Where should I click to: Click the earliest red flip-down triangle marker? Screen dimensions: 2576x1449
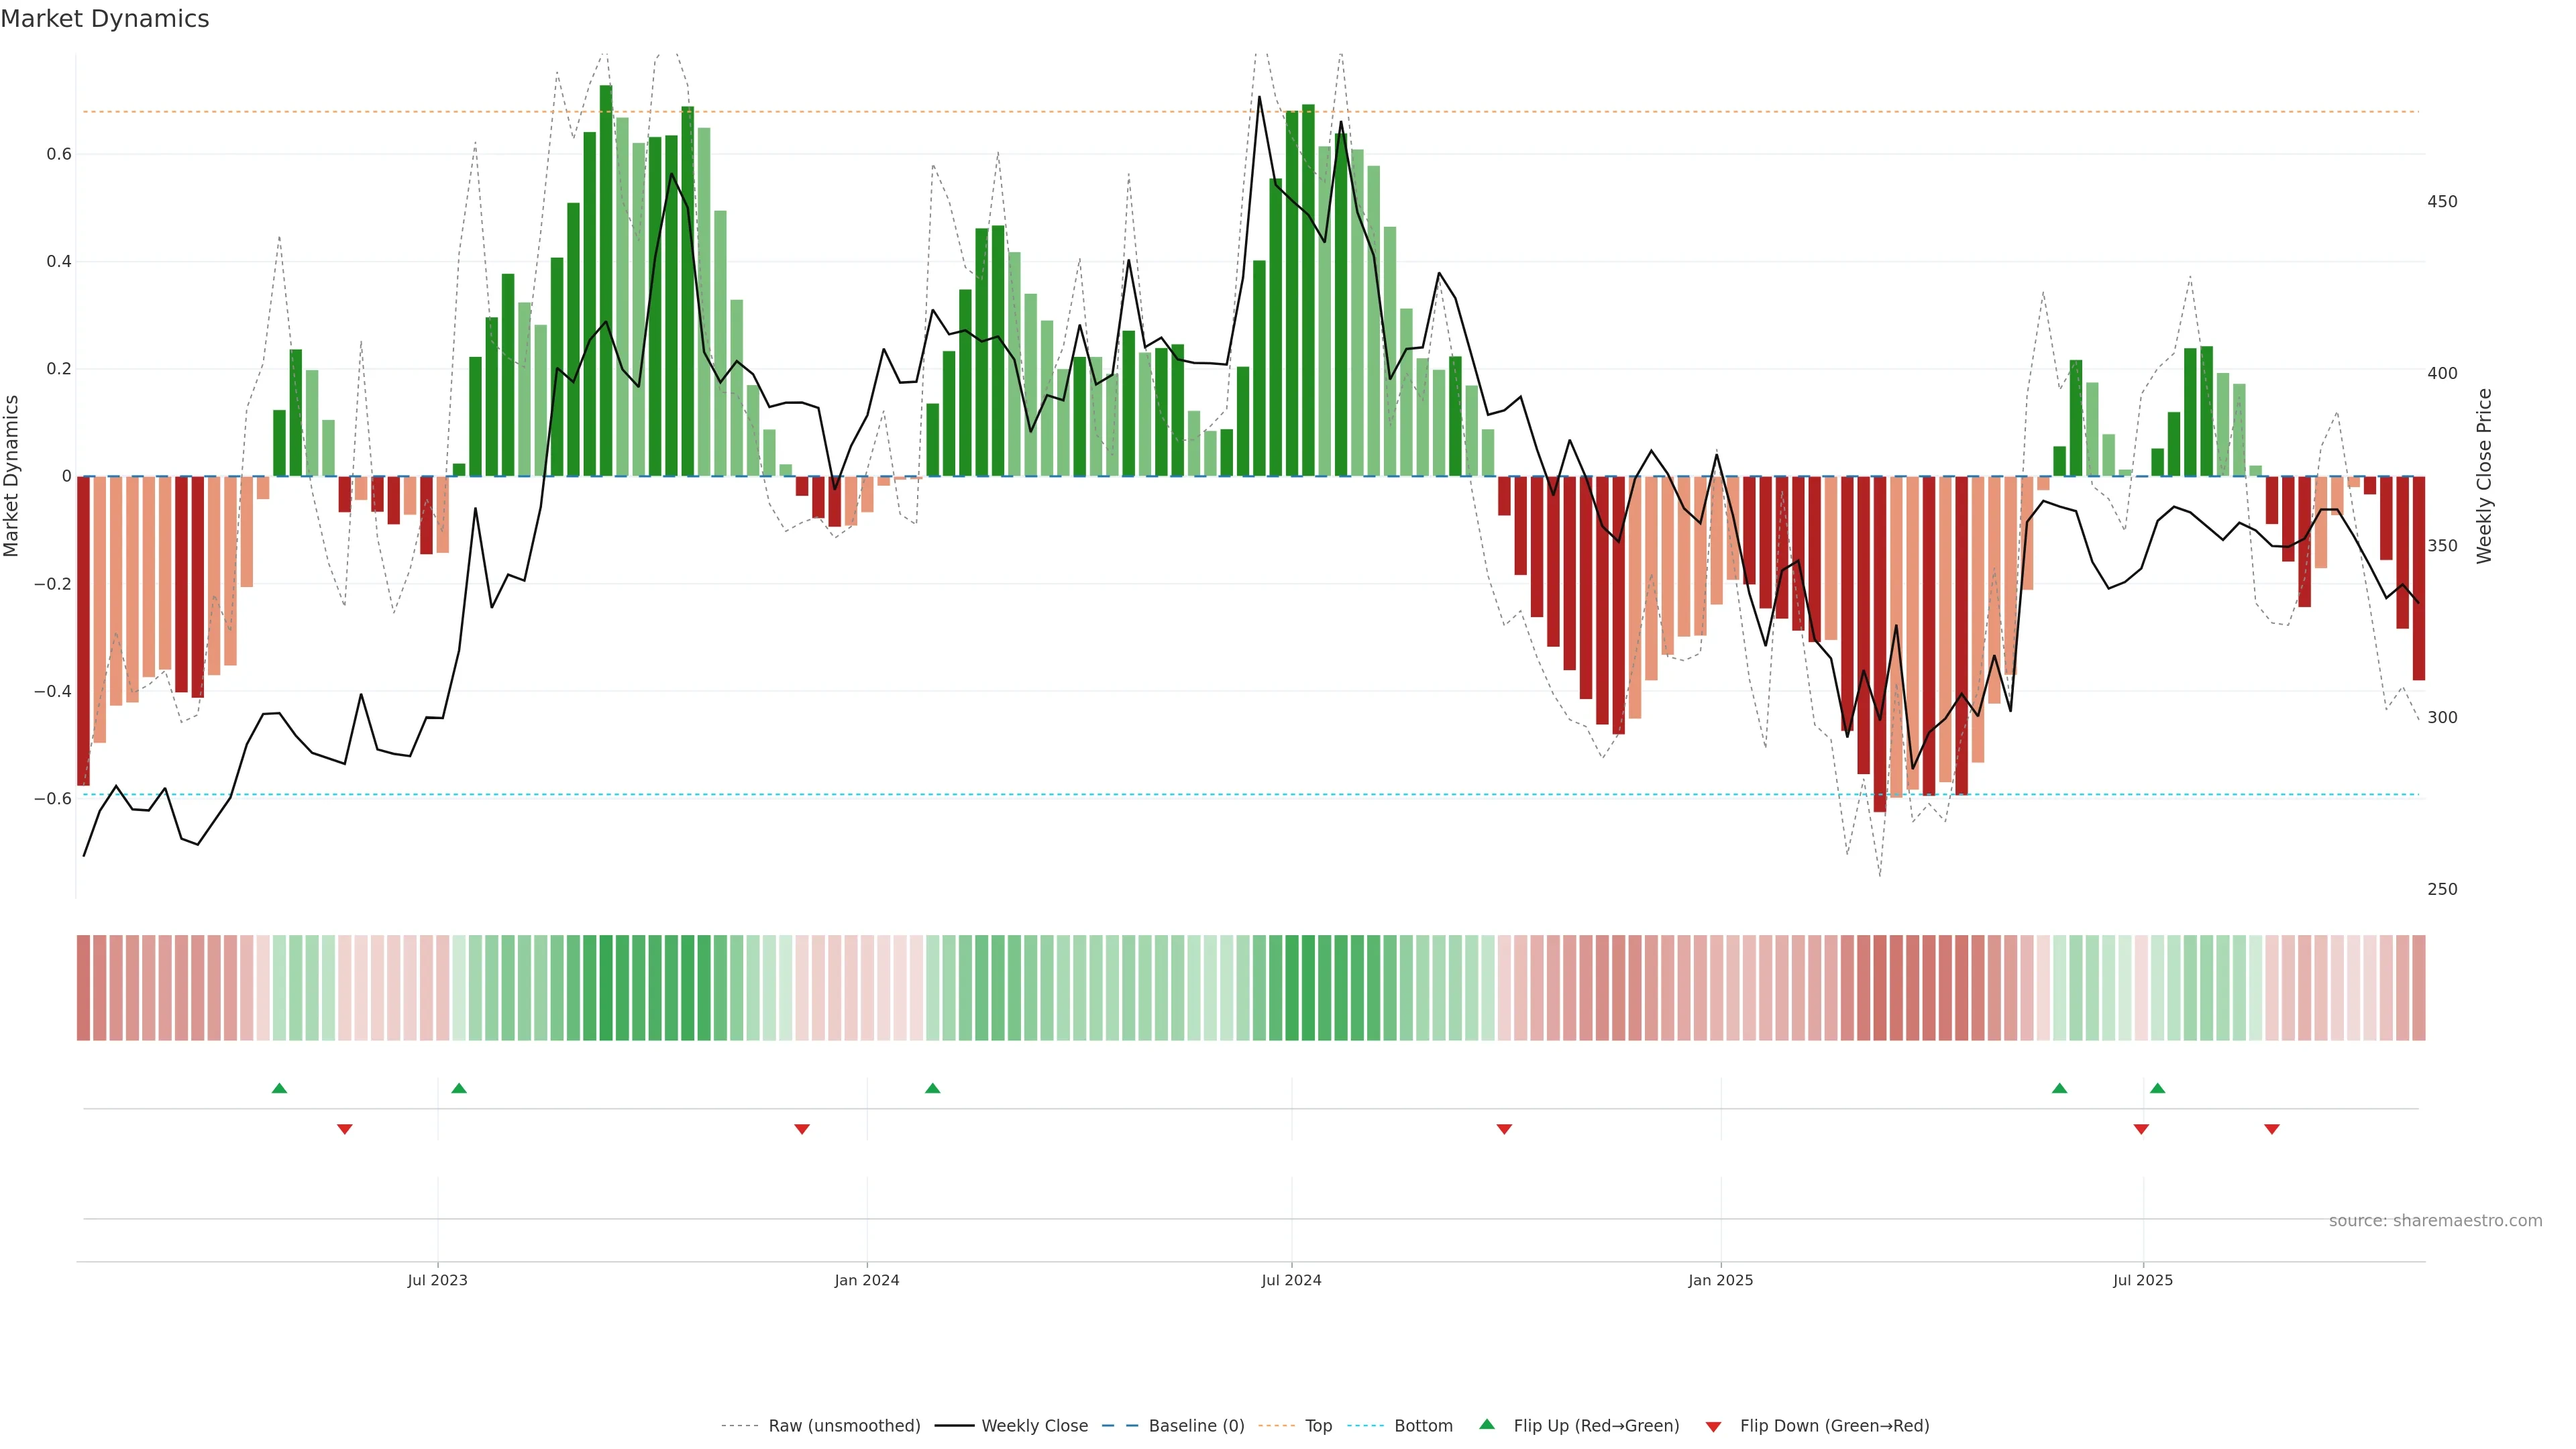[x=345, y=1129]
